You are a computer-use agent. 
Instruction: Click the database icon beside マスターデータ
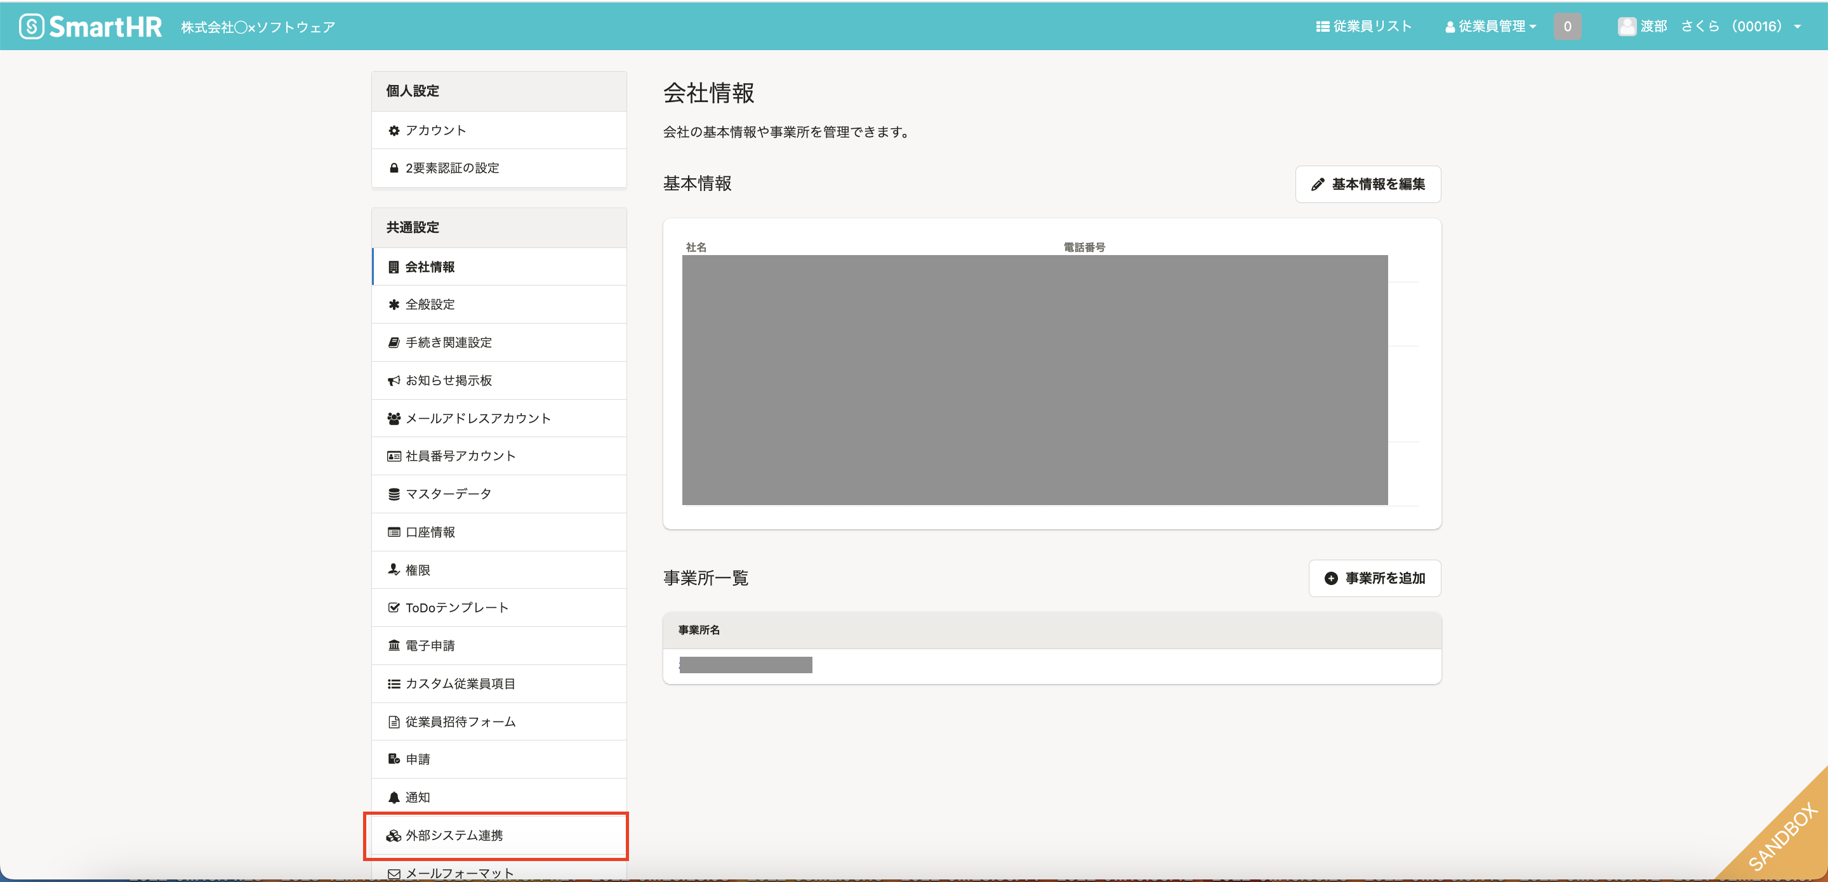pyautogui.click(x=394, y=494)
